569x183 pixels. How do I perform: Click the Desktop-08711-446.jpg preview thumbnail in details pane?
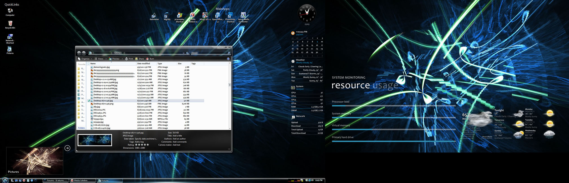pyautogui.click(x=95, y=140)
